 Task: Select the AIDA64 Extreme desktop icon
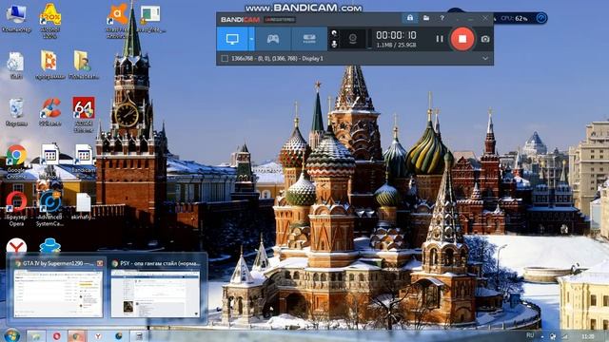[84, 115]
